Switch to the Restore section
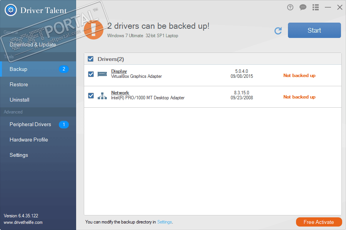346x230 pixels. click(x=38, y=84)
